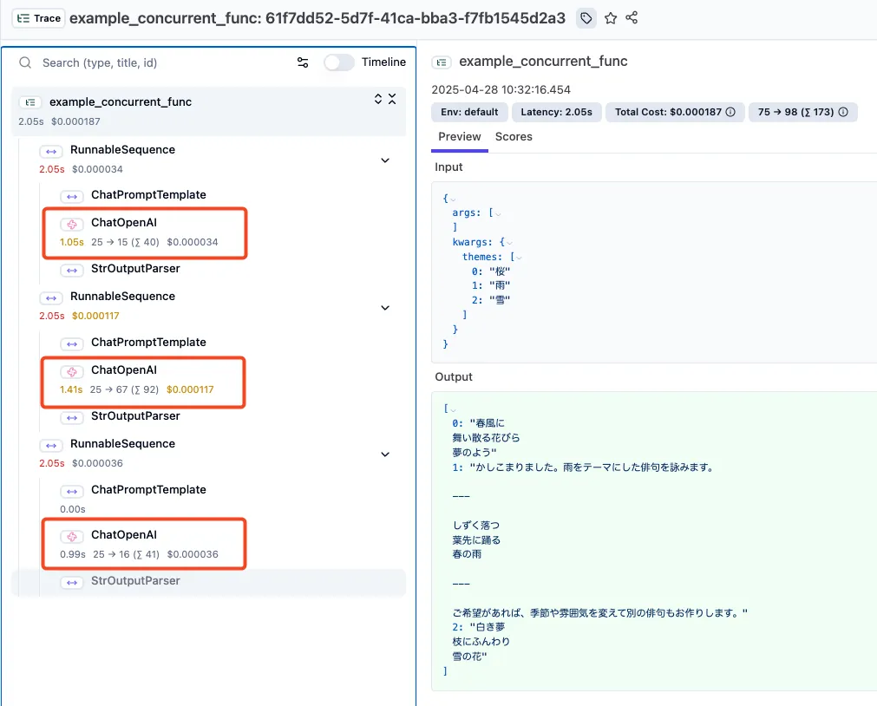The width and height of the screenshot is (877, 706).
Task: Click the generation icon of the 0.99s ChatOpenAI
Action: [72, 537]
